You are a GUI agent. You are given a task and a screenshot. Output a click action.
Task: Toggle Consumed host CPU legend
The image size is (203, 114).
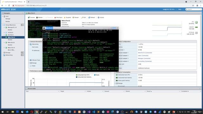[83, 75]
